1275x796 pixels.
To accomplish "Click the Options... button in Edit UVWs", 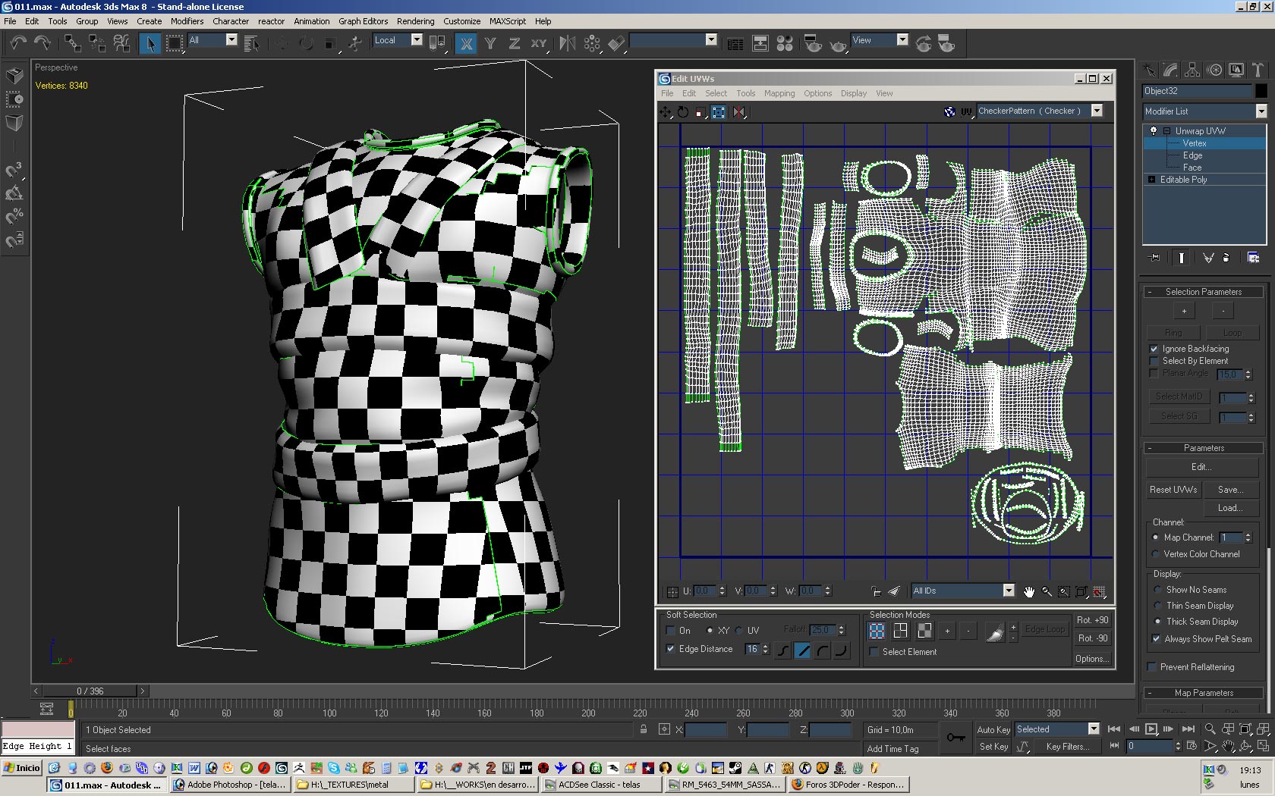I will pyautogui.click(x=1093, y=659).
